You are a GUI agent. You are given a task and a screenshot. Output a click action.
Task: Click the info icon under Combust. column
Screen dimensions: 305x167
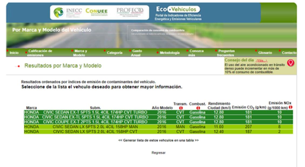tap(198, 108)
